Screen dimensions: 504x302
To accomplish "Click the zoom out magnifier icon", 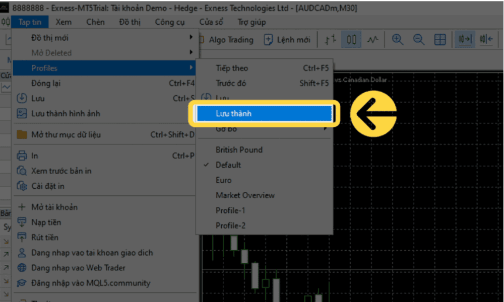I will tap(419, 40).
